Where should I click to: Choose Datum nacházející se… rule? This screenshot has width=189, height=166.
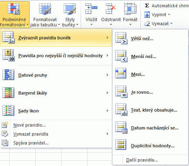[150, 128]
